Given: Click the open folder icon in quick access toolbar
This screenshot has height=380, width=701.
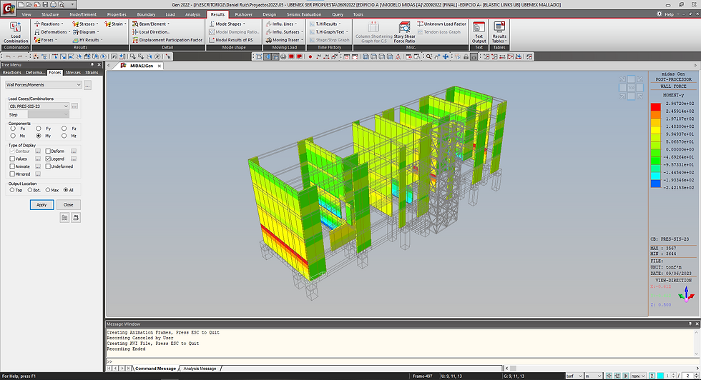Looking at the screenshot, I should click(29, 4).
